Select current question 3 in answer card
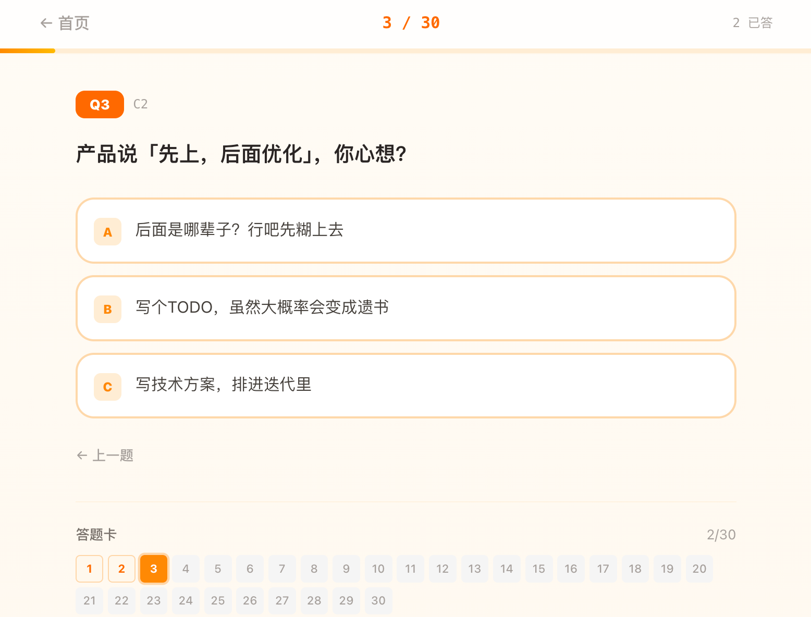 tap(154, 569)
